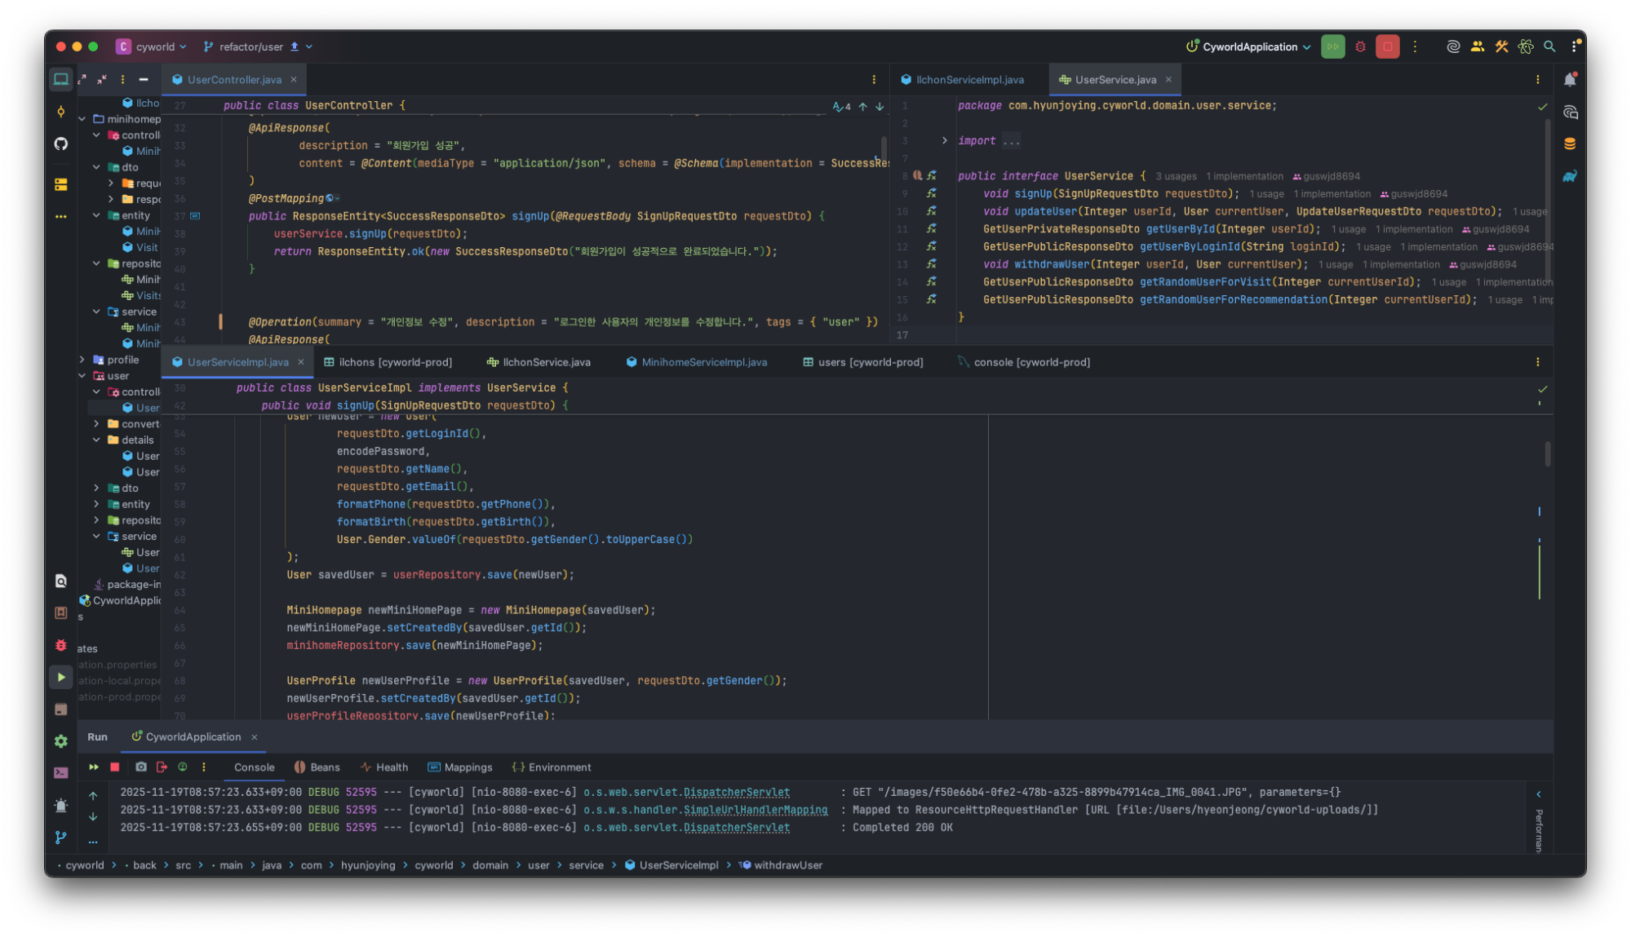Viewport: 1631px width, 937px height.
Task: Hide the project panel with minus icon
Action: tap(144, 79)
